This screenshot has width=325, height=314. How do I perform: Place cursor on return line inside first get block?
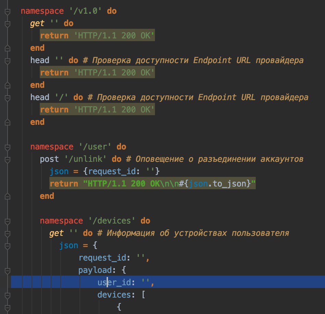(97, 35)
